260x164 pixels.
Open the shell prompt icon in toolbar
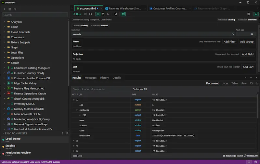(x=108, y=14)
